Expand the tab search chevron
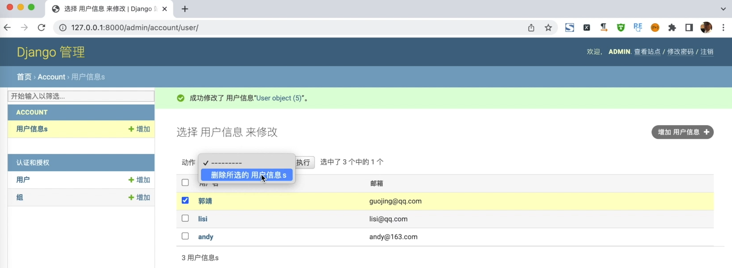The width and height of the screenshot is (732, 268). coord(723,9)
